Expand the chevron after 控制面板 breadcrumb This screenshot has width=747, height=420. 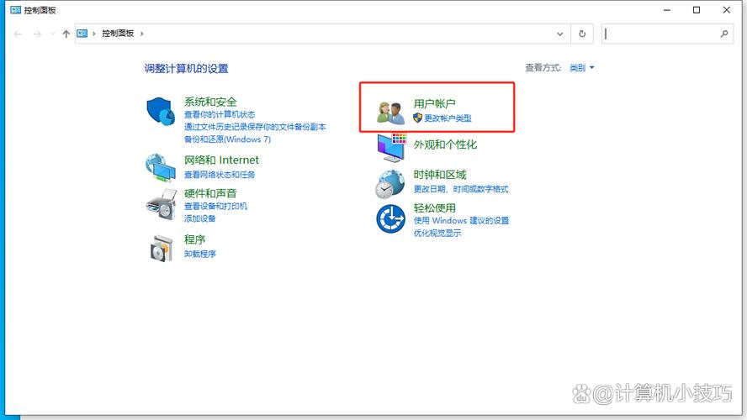click(142, 34)
